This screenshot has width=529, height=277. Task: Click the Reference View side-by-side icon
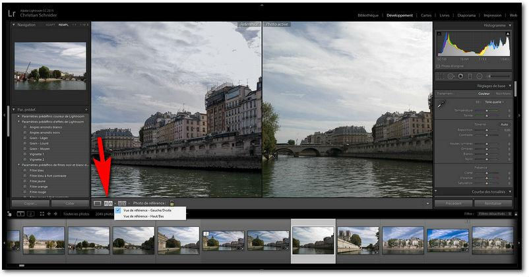108,203
